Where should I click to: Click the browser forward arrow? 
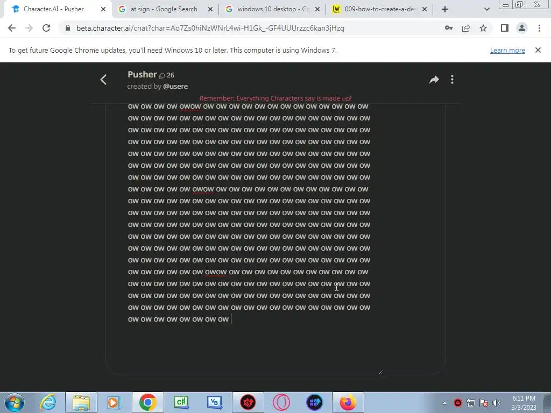[29, 28]
